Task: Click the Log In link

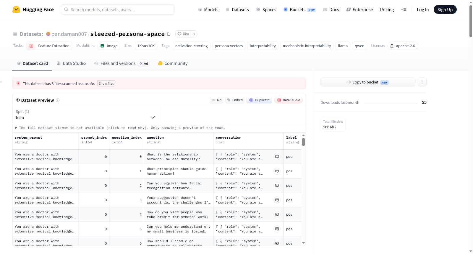Action: (x=423, y=9)
